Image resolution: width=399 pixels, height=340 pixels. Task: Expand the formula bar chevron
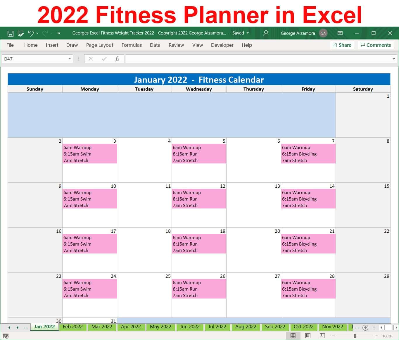click(393, 59)
